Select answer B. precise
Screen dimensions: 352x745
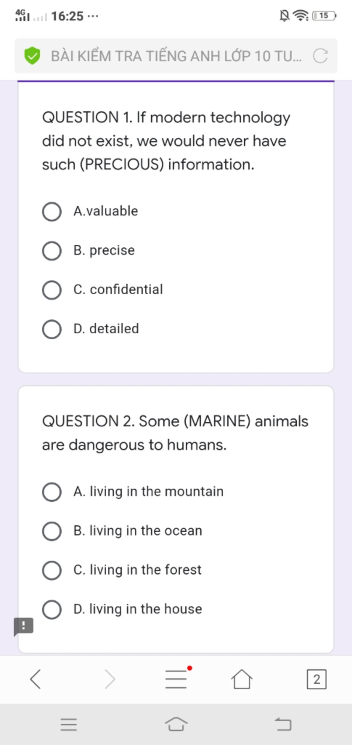(x=89, y=251)
